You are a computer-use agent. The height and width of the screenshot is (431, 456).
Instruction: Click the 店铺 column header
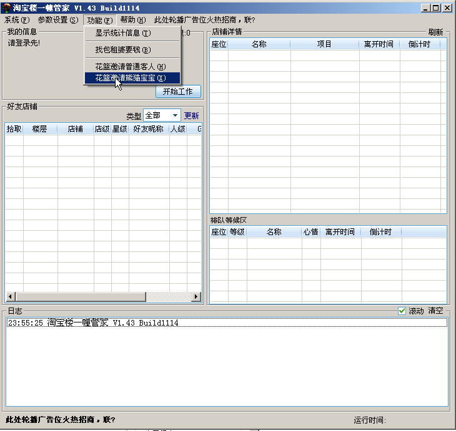point(76,129)
